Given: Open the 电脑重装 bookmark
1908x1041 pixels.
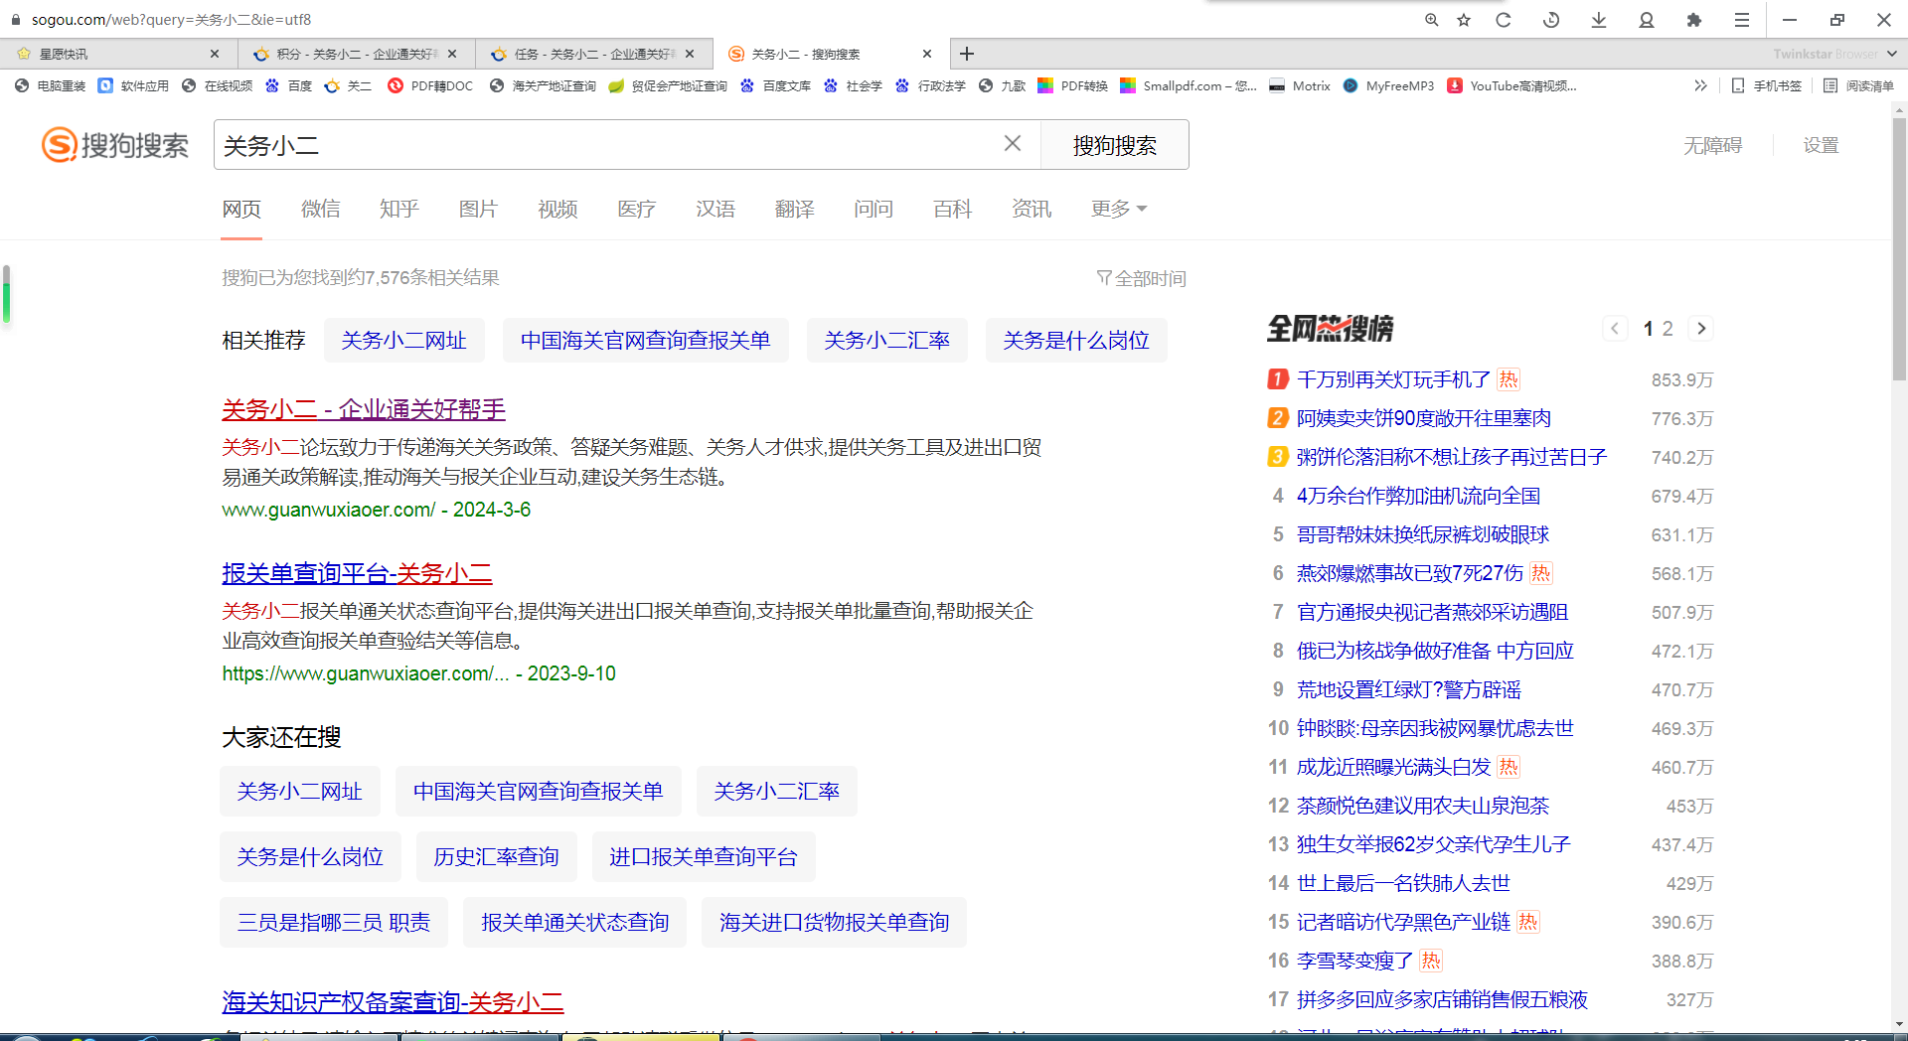Looking at the screenshot, I should (51, 86).
